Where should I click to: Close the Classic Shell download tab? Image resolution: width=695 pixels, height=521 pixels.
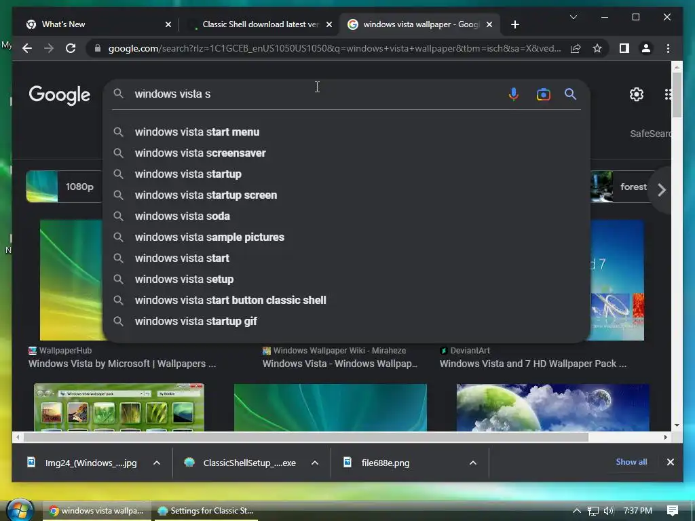pos(329,24)
